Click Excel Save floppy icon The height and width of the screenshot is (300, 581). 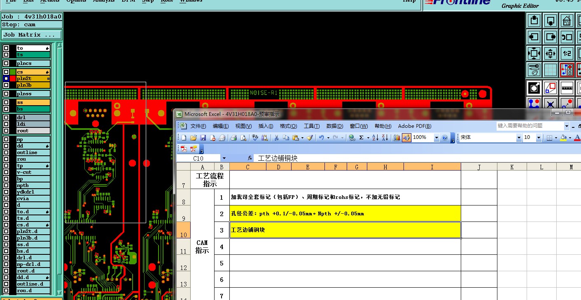pyautogui.click(x=203, y=138)
